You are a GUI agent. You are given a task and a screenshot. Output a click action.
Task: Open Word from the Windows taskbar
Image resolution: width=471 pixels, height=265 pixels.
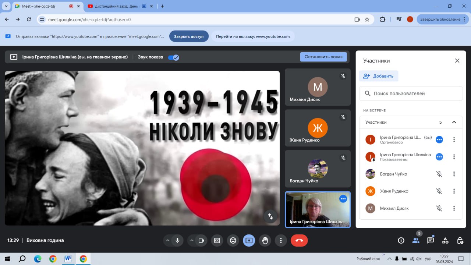click(x=68, y=259)
